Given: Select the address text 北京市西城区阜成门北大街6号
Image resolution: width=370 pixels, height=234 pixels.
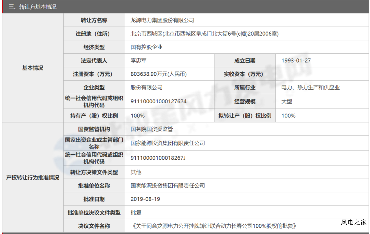Looking at the screenshot, I should point(200,34).
